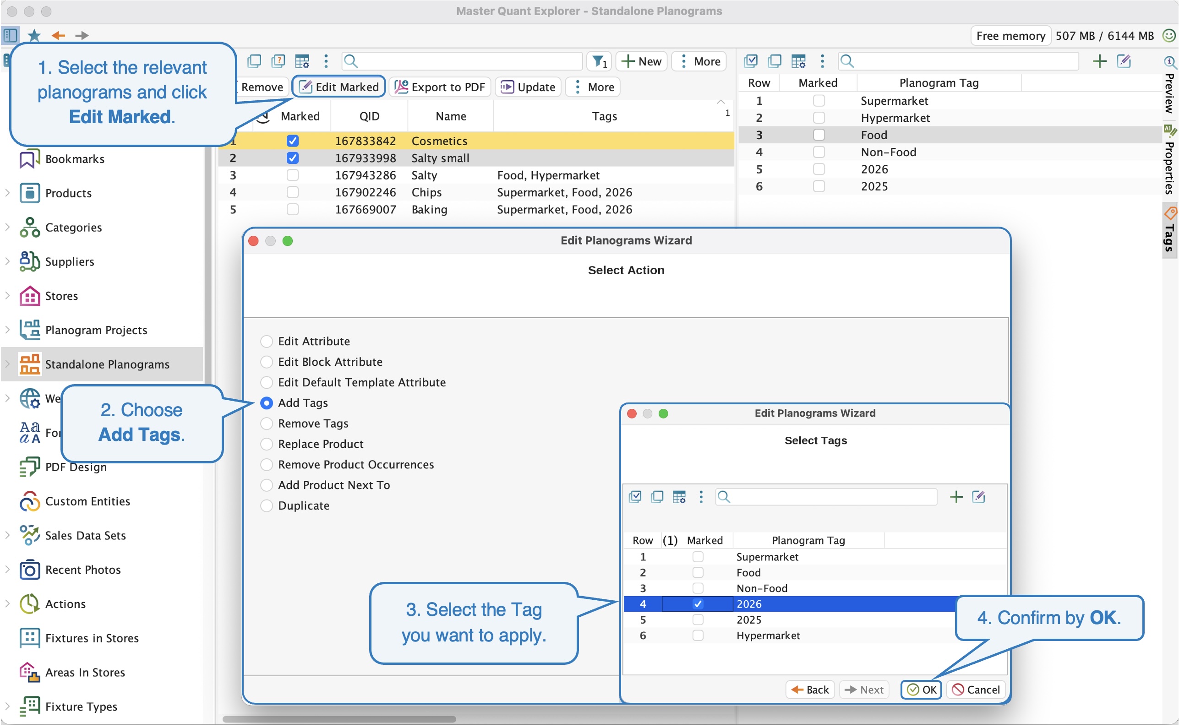Click the New planogram button
The width and height of the screenshot is (1179, 728).
(x=641, y=61)
